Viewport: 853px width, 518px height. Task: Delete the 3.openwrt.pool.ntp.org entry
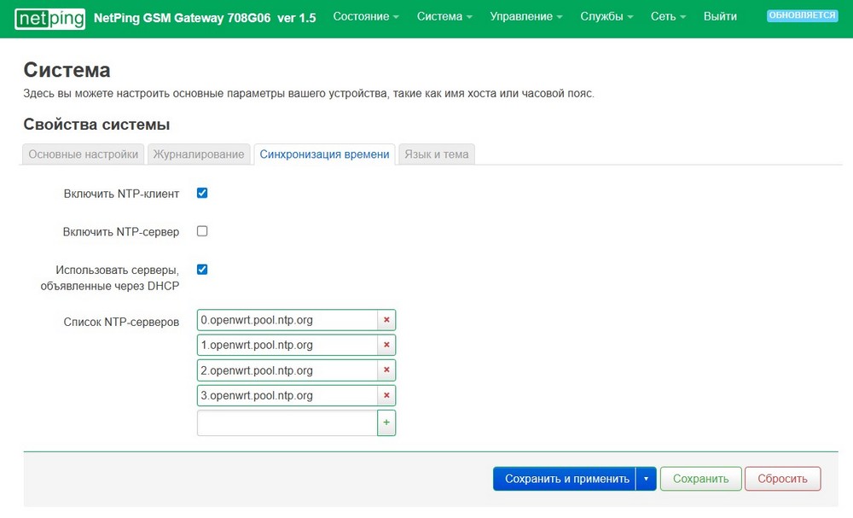[x=386, y=396]
